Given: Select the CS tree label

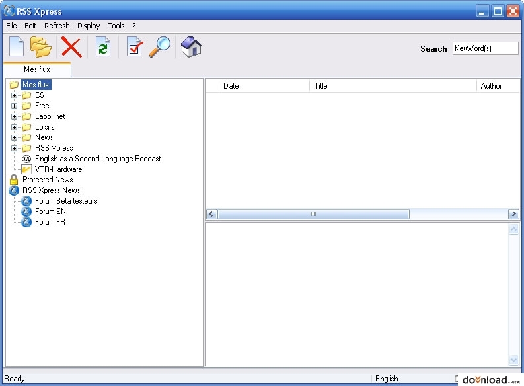Looking at the screenshot, I should tap(40, 95).
